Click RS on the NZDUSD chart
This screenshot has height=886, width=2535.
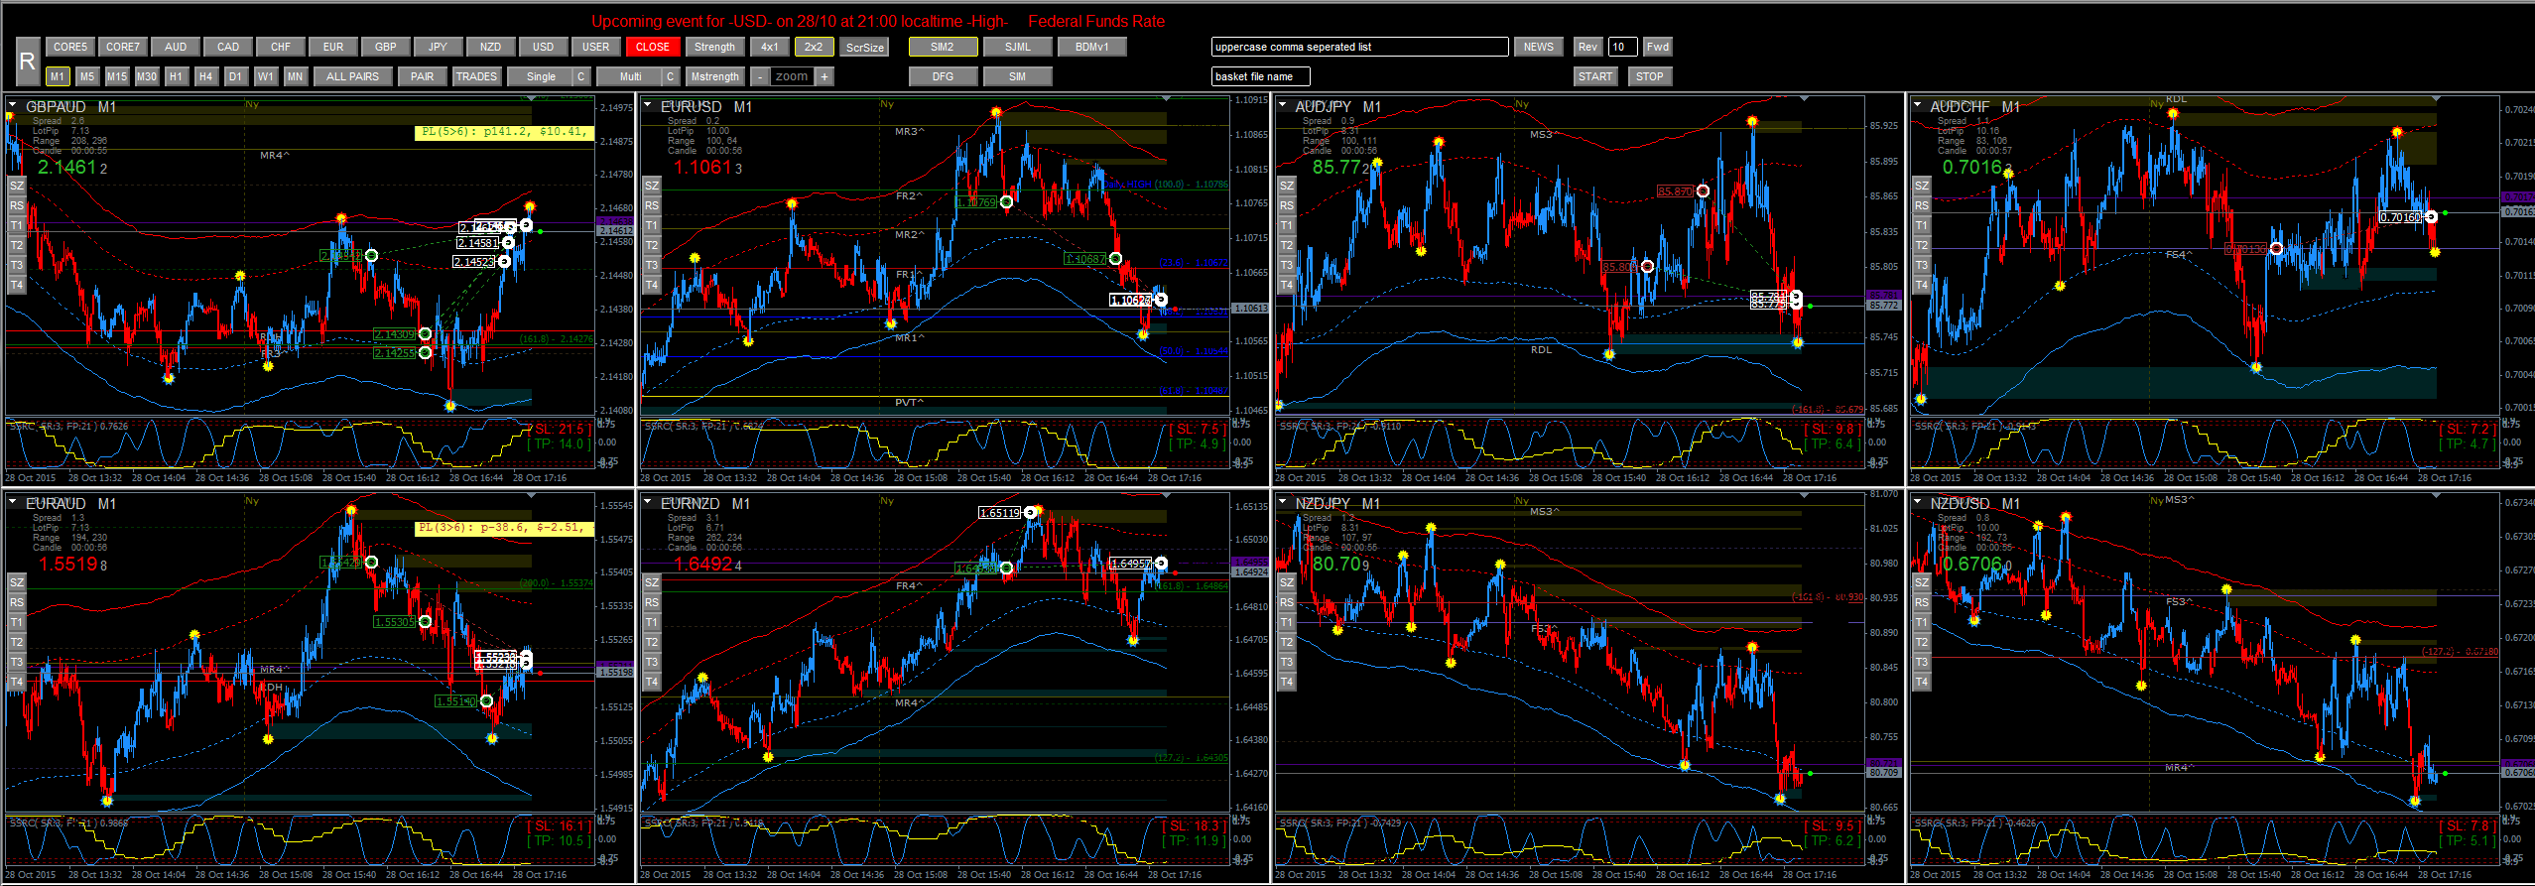tap(1922, 602)
